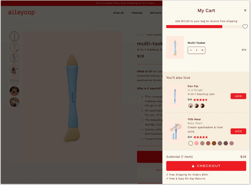Screen dimensions: 251x185
Task: Increase Multi-Tasker quantity with plus
Action: point(202,50)
